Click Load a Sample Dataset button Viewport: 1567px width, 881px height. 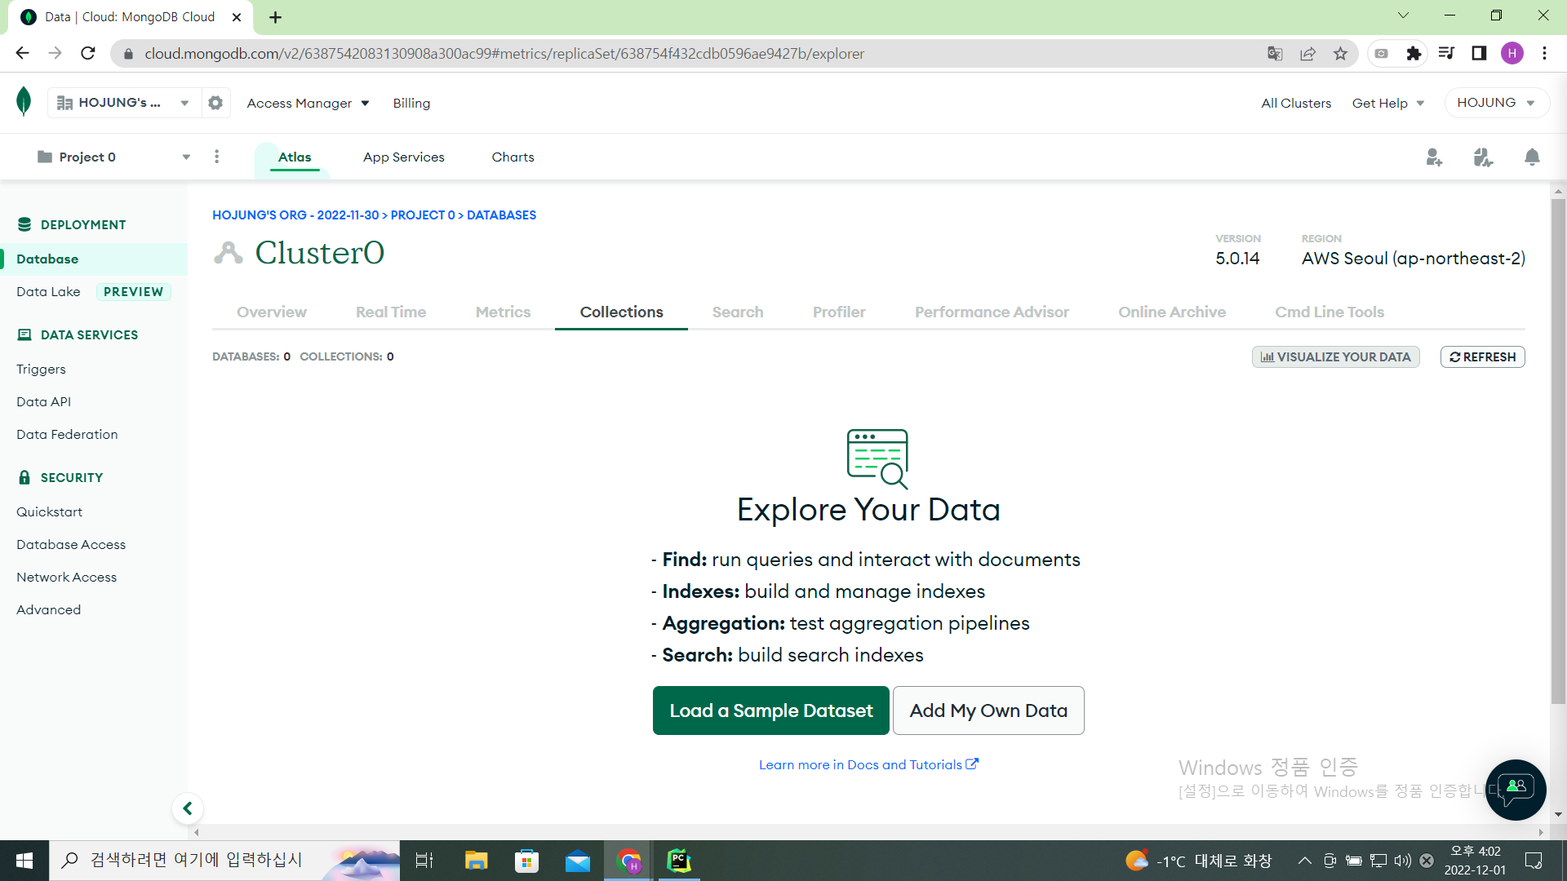(771, 711)
